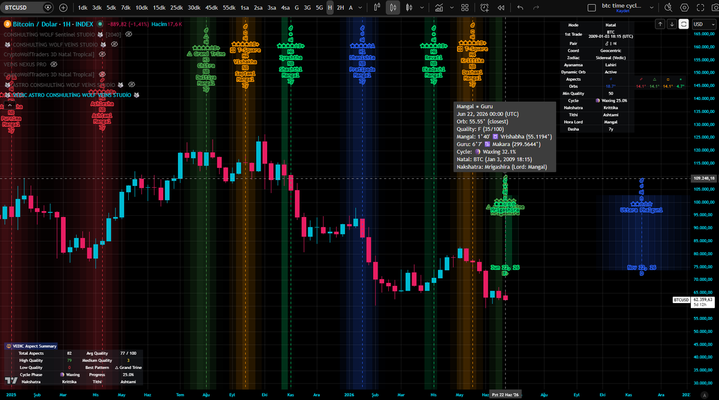
Task: Expand the layout manage dropdown chevron
Action: coord(652,8)
